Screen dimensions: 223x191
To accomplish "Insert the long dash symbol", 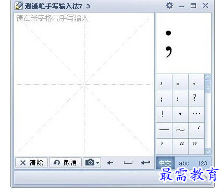I will point(164,130).
